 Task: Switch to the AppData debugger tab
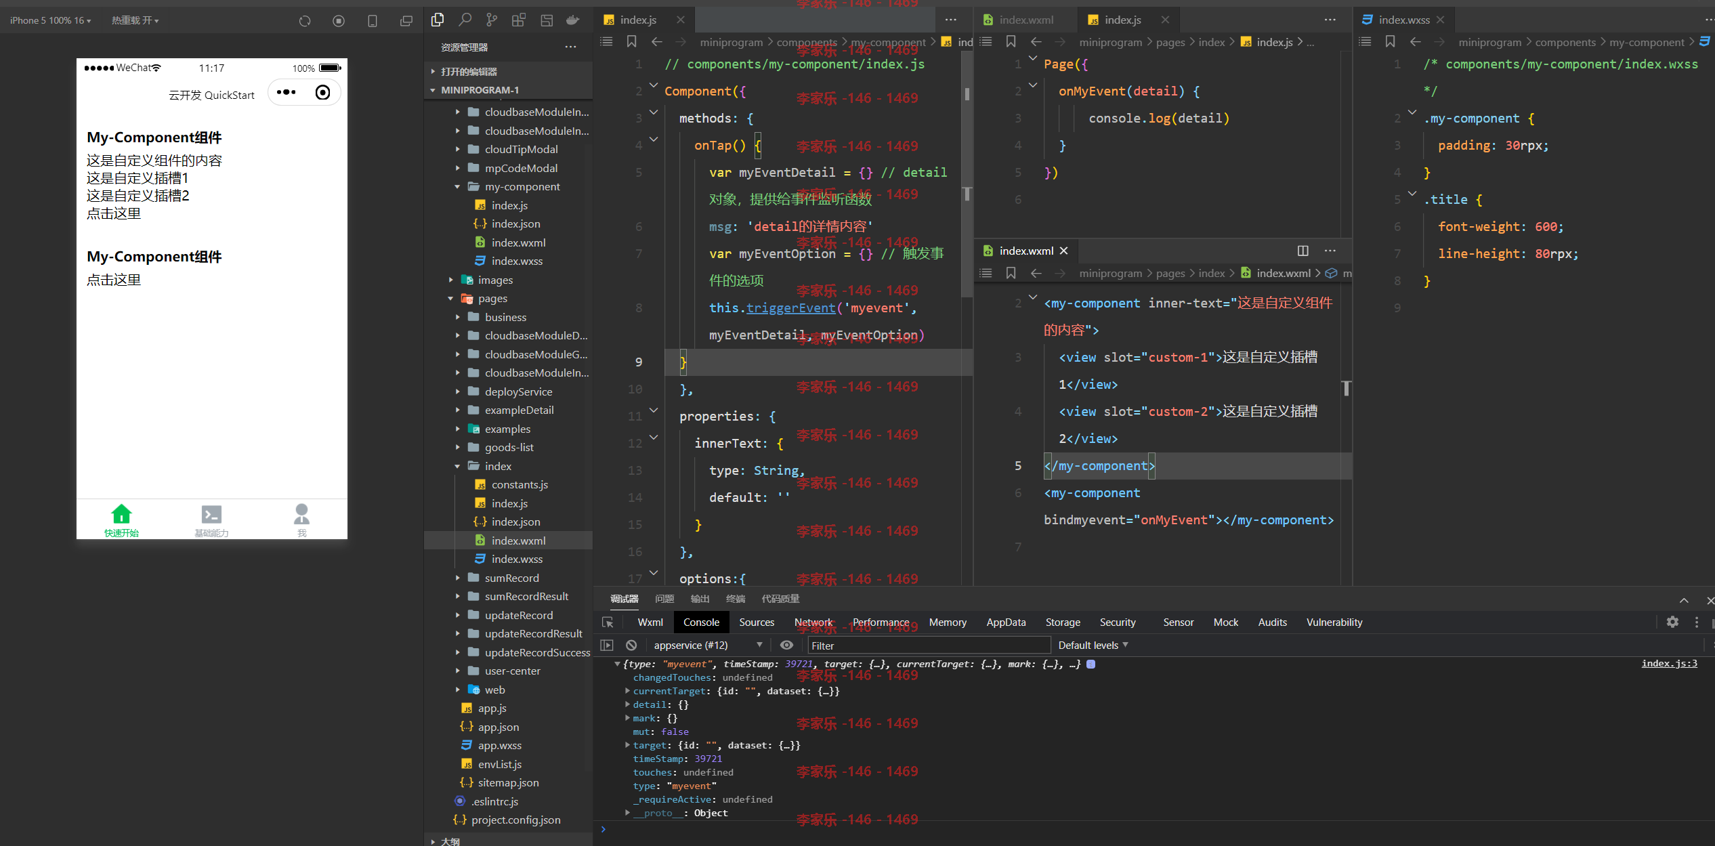coord(1006,622)
